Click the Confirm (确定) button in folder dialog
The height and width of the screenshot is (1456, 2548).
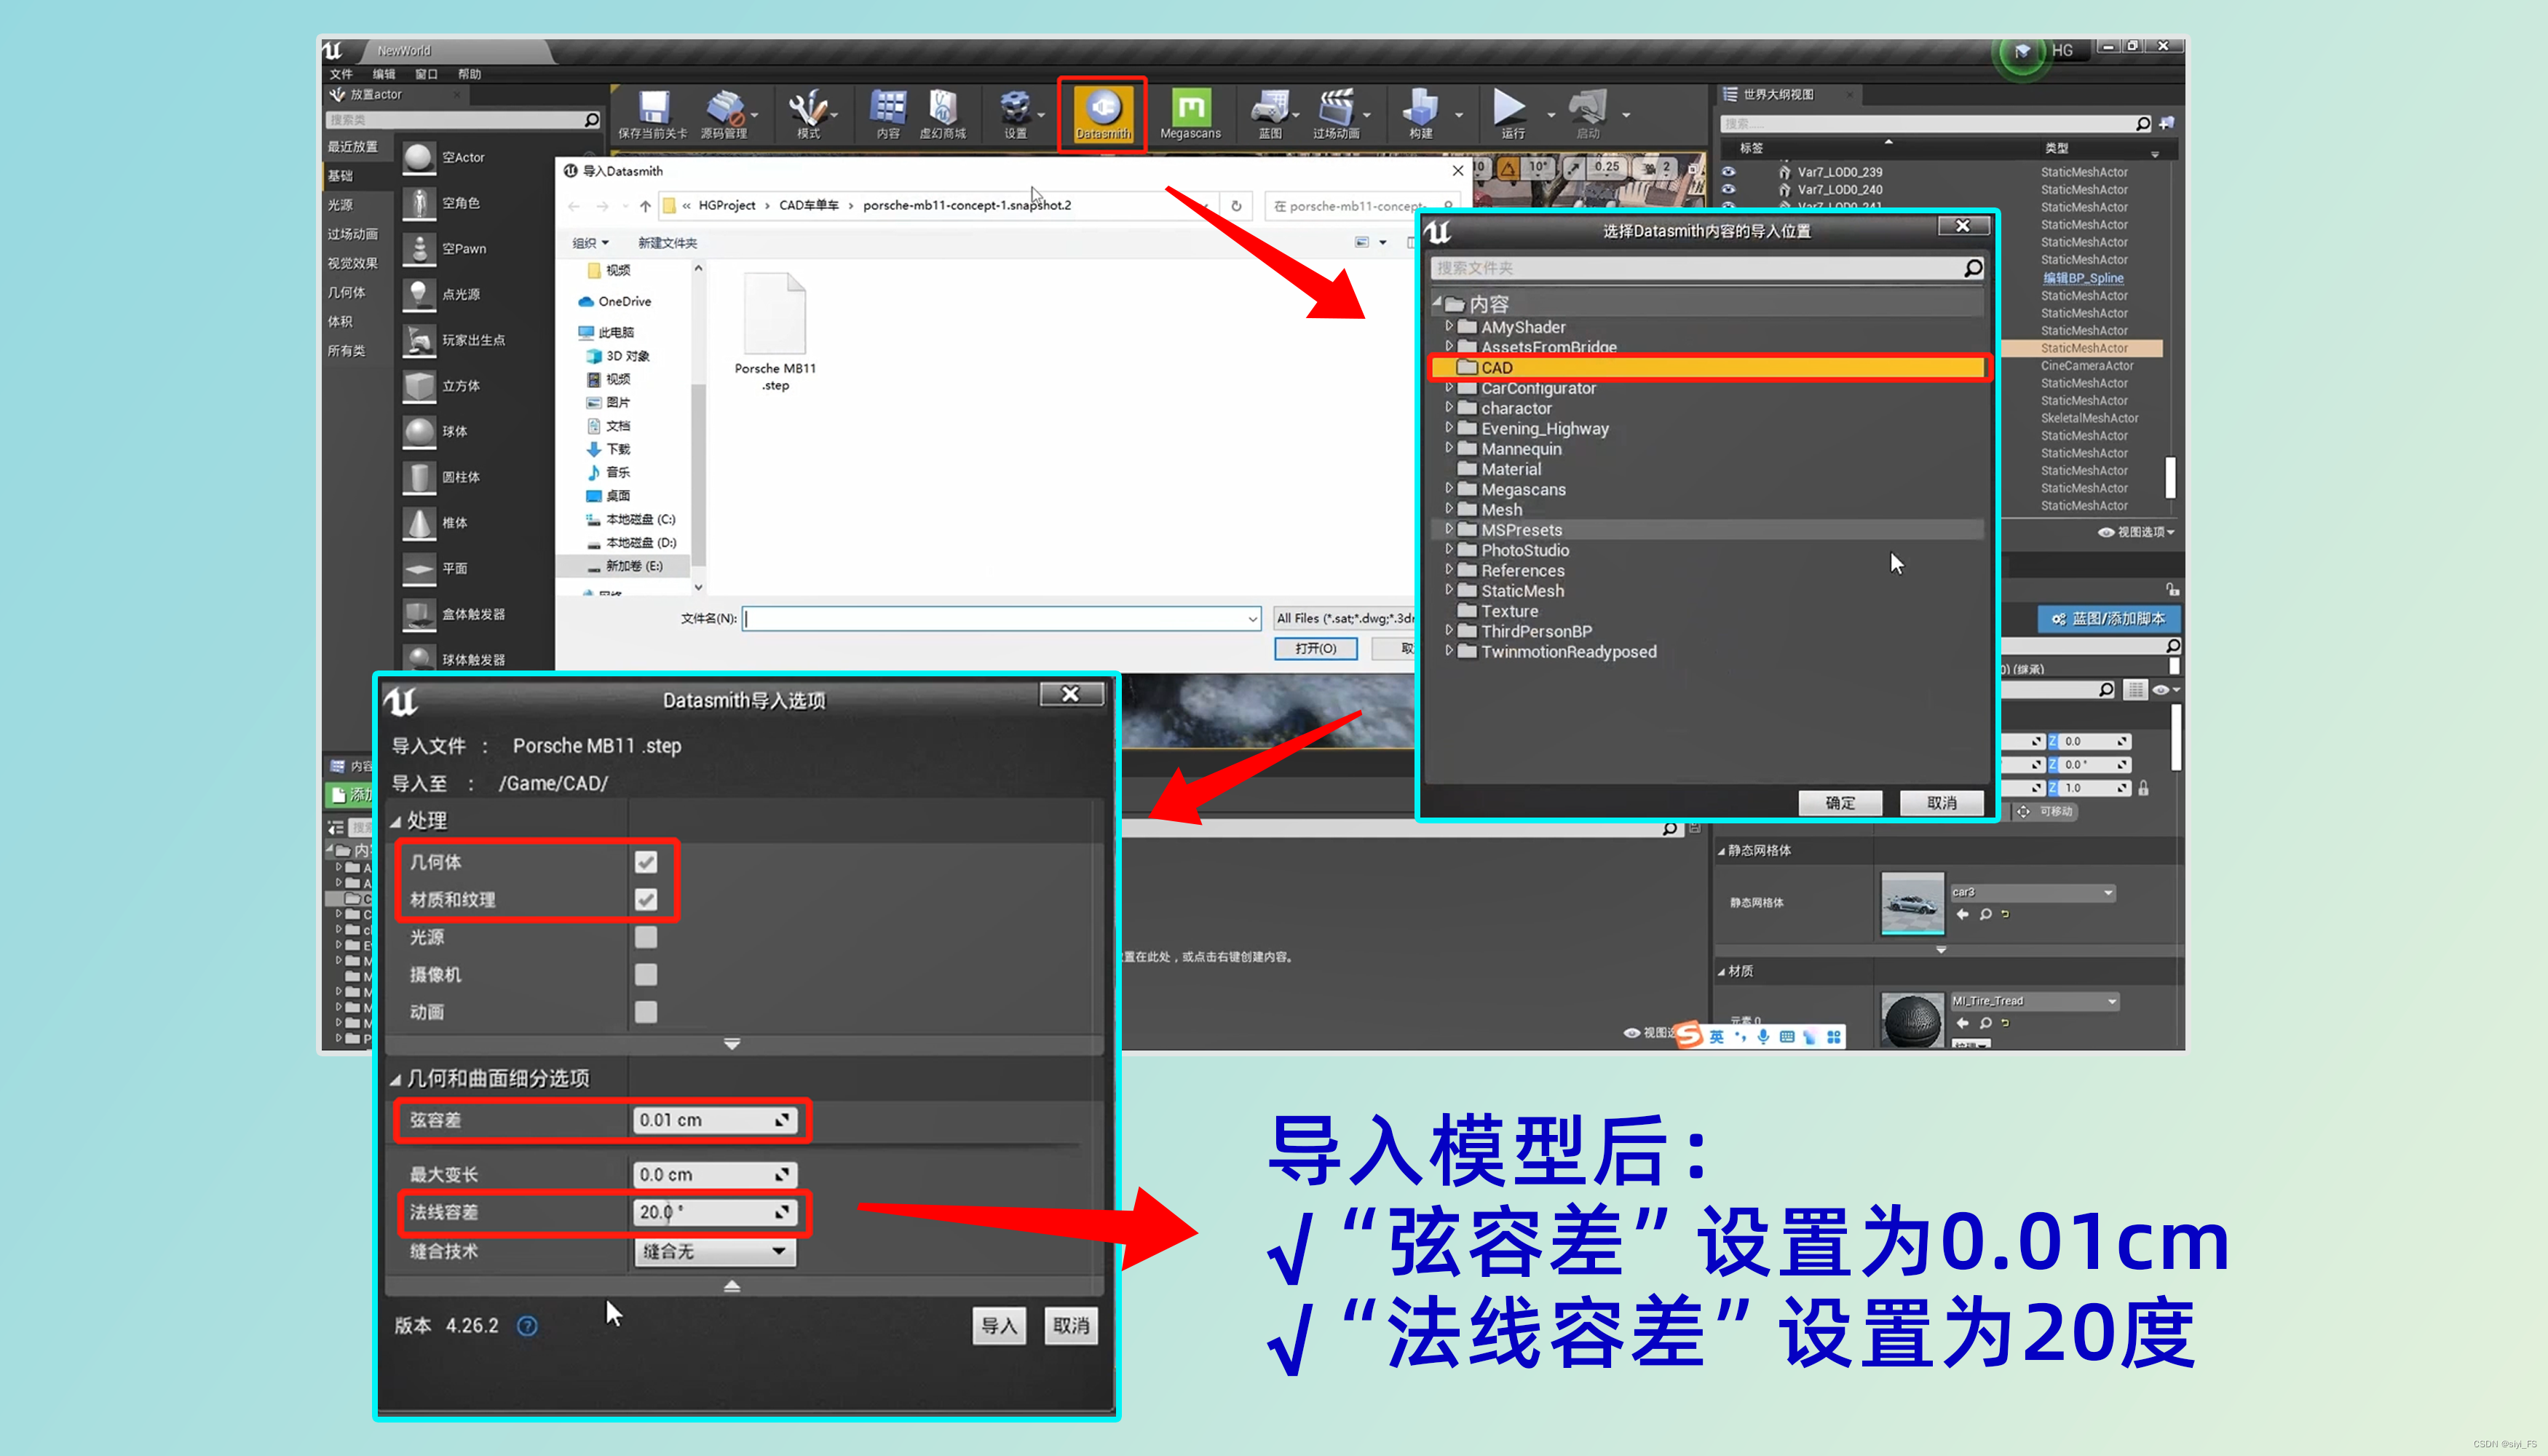[x=1839, y=803]
